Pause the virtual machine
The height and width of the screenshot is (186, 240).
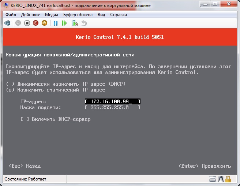tap(56, 23)
